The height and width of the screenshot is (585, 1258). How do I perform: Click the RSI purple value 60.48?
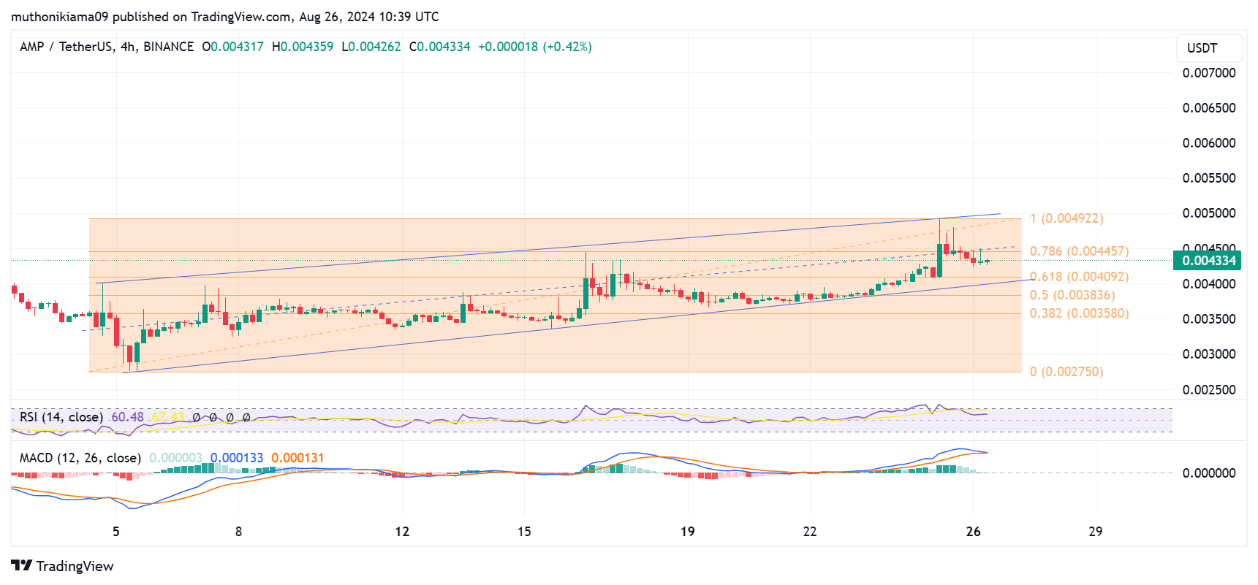(127, 417)
